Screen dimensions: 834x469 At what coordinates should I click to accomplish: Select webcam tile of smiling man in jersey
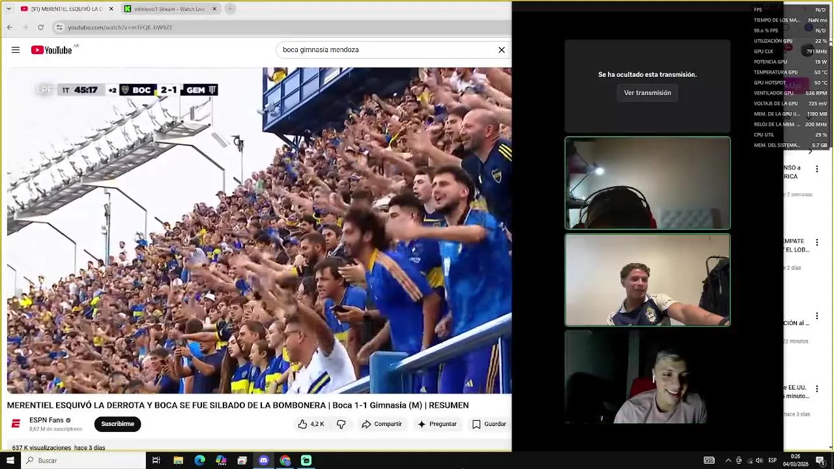[648, 280]
